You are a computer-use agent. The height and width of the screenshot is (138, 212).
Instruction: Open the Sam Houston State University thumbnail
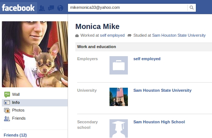click(119, 97)
